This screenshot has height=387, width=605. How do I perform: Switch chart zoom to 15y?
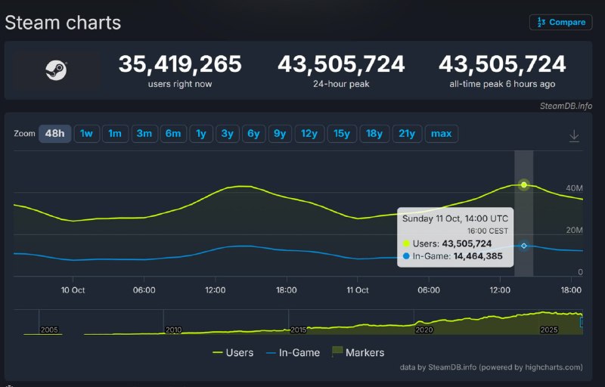342,134
